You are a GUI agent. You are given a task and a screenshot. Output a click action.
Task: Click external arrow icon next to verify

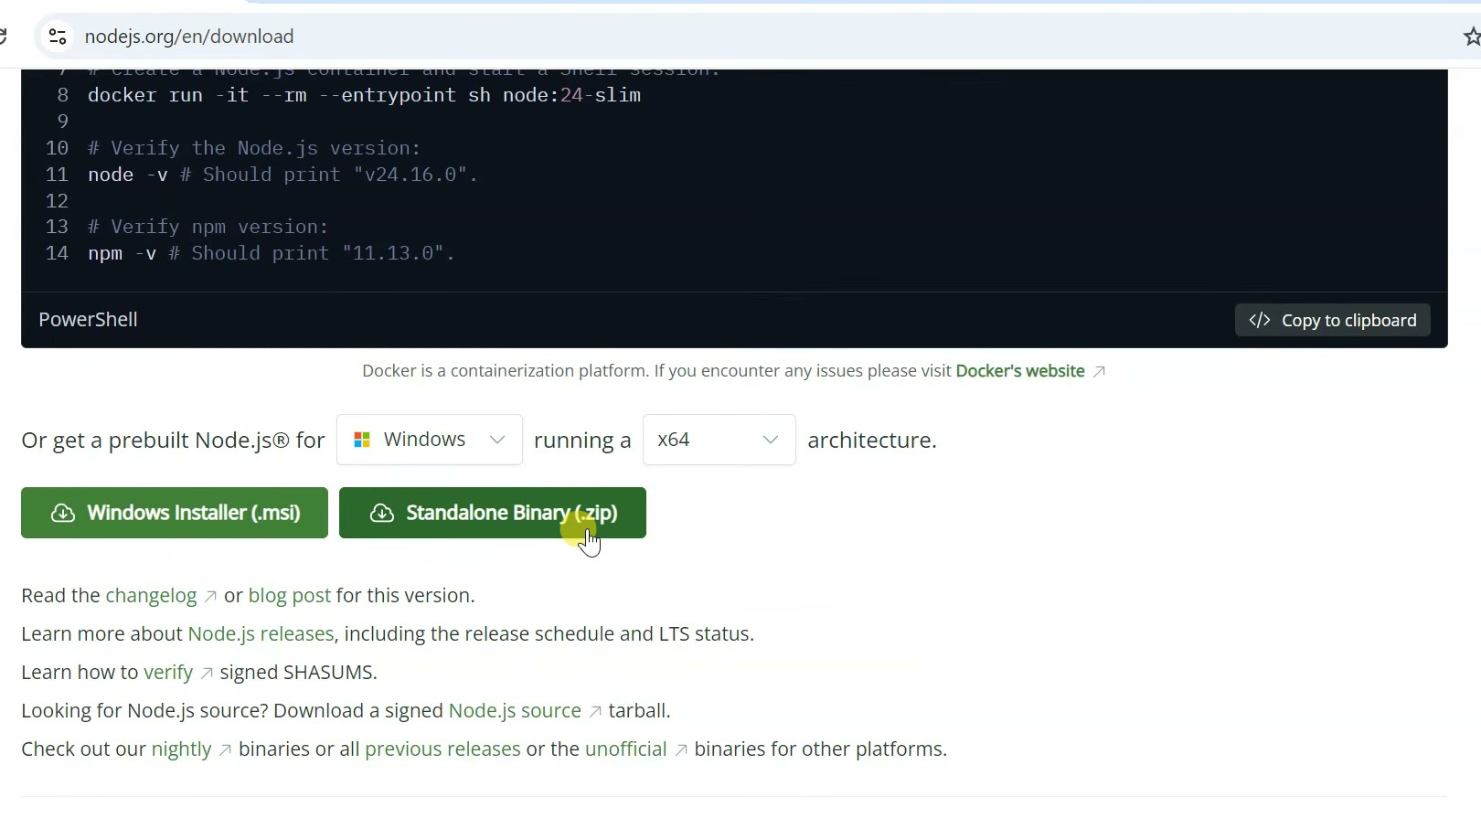[207, 674]
